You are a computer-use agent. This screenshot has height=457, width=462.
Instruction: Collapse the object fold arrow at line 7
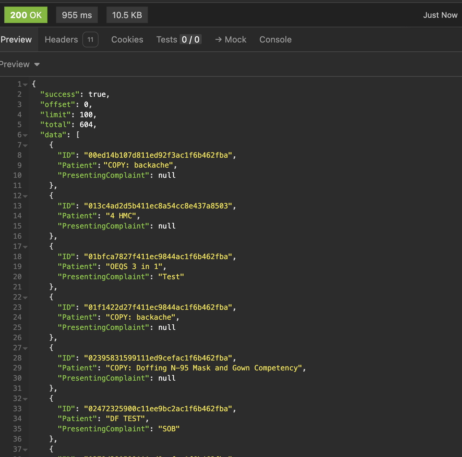click(x=25, y=146)
